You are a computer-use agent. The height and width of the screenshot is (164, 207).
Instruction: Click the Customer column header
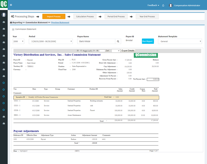click(x=71, y=89)
